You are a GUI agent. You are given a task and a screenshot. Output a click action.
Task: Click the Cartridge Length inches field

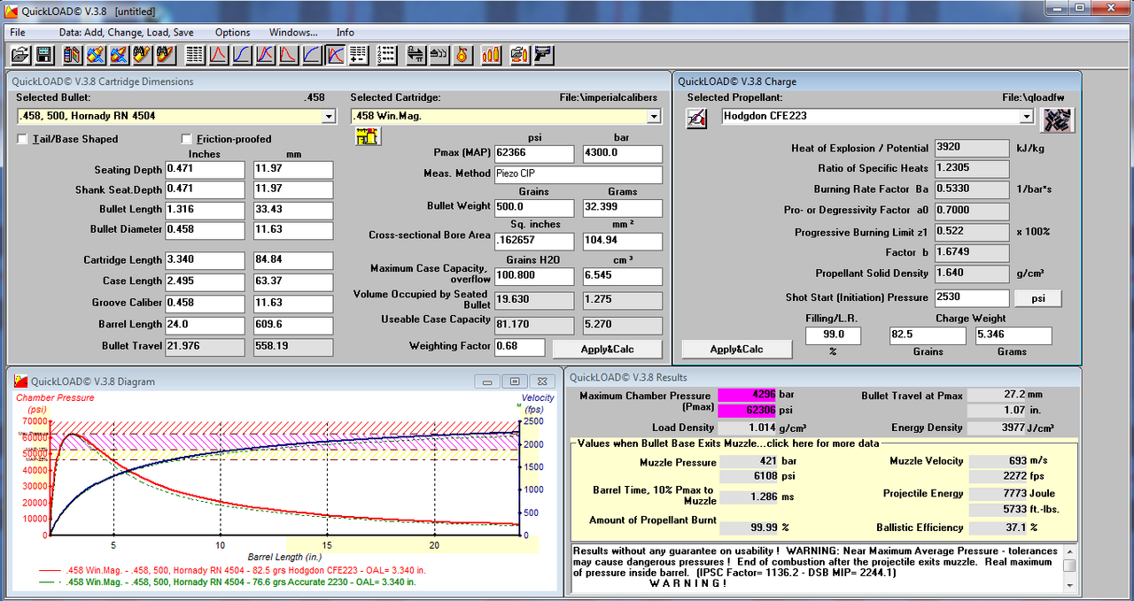point(205,261)
